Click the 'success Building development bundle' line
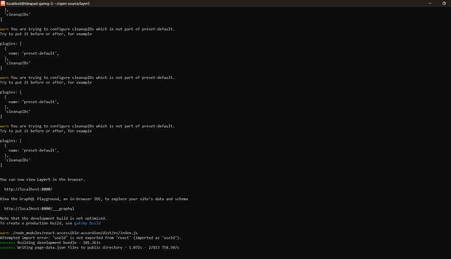451x259 pixels. (x=50, y=243)
